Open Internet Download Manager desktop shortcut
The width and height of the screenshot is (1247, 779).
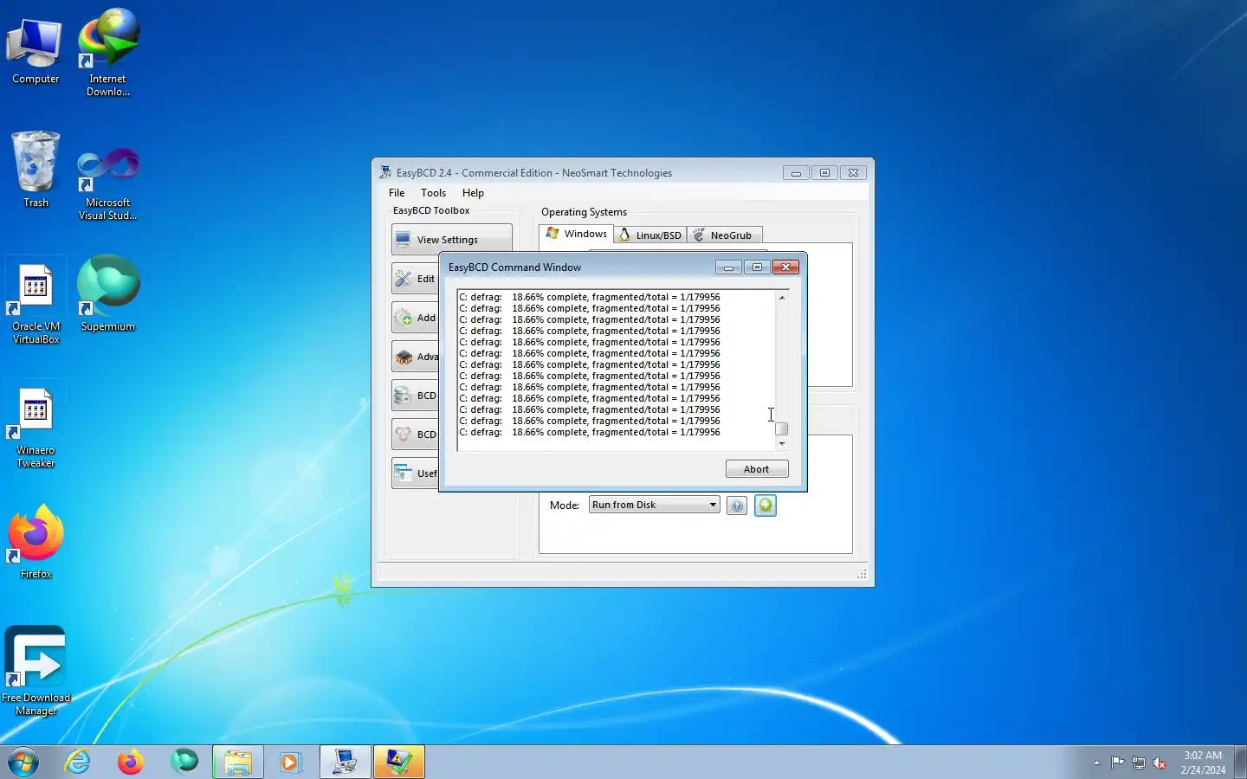pyautogui.click(x=108, y=52)
